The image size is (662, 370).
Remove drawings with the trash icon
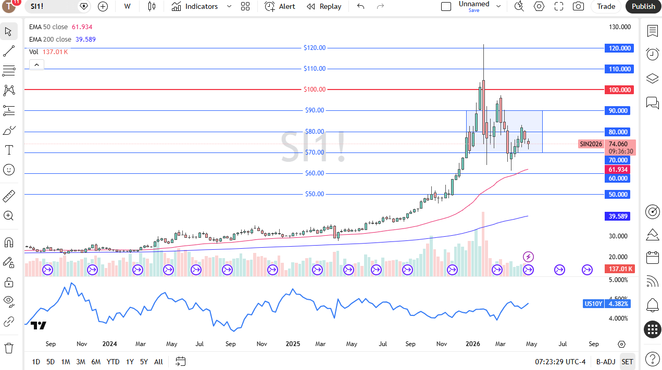tap(8, 348)
